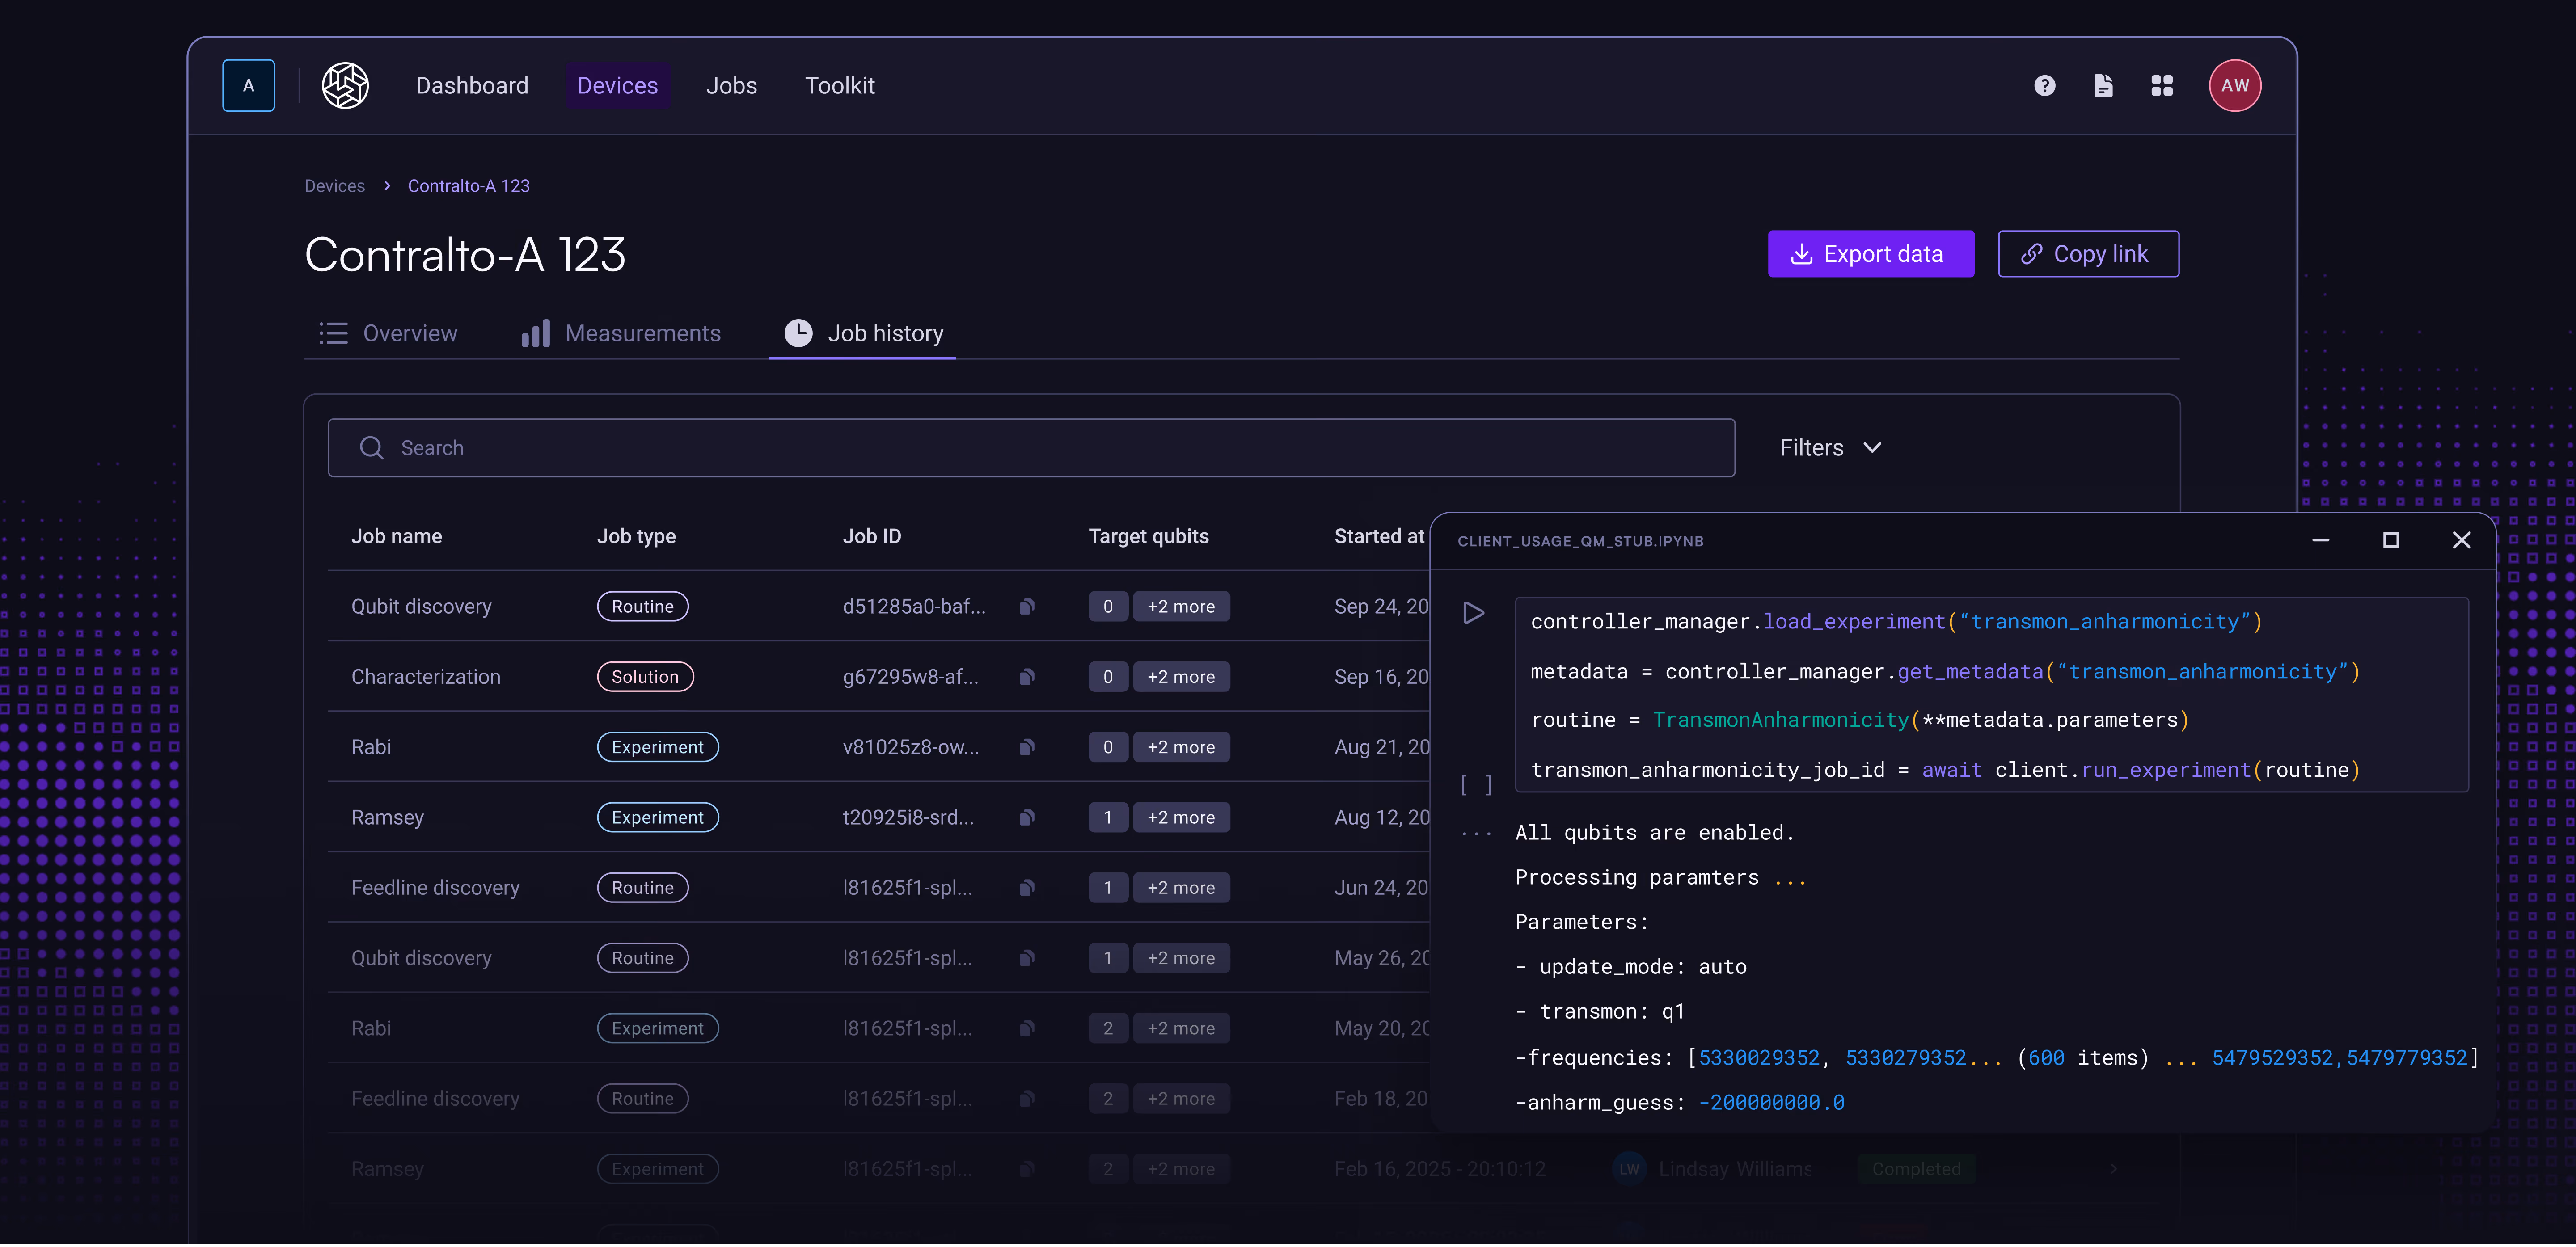
Task: Expand +2 more qubits for Characterization job
Action: point(1181,677)
